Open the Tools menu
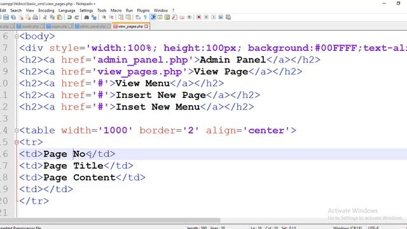 tap(102, 10)
